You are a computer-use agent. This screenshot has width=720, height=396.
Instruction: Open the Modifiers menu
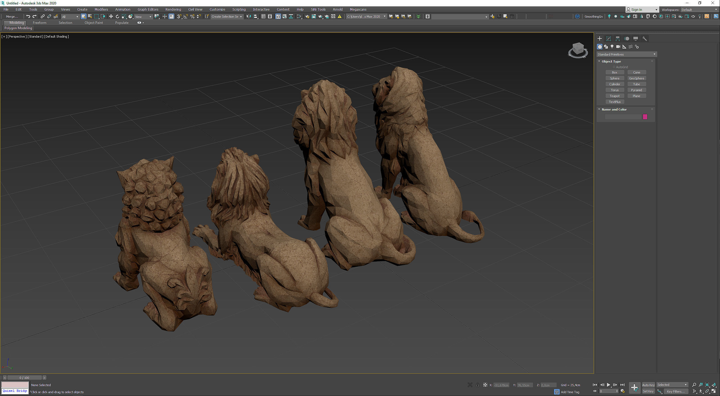pos(101,10)
